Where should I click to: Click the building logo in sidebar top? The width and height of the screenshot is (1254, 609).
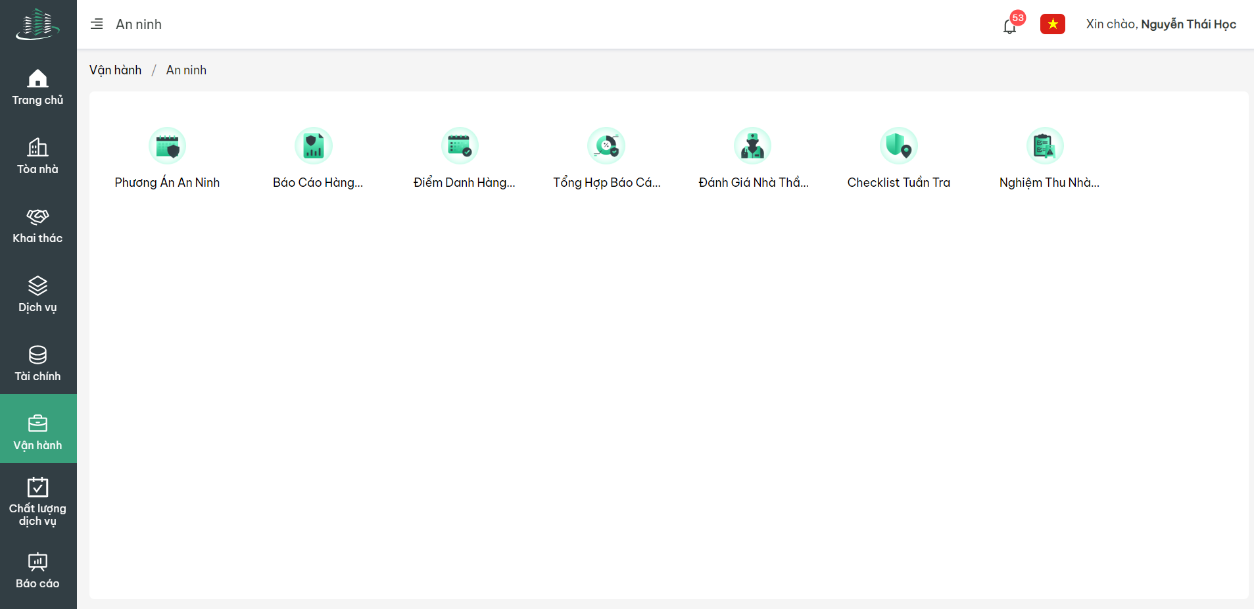click(x=37, y=24)
